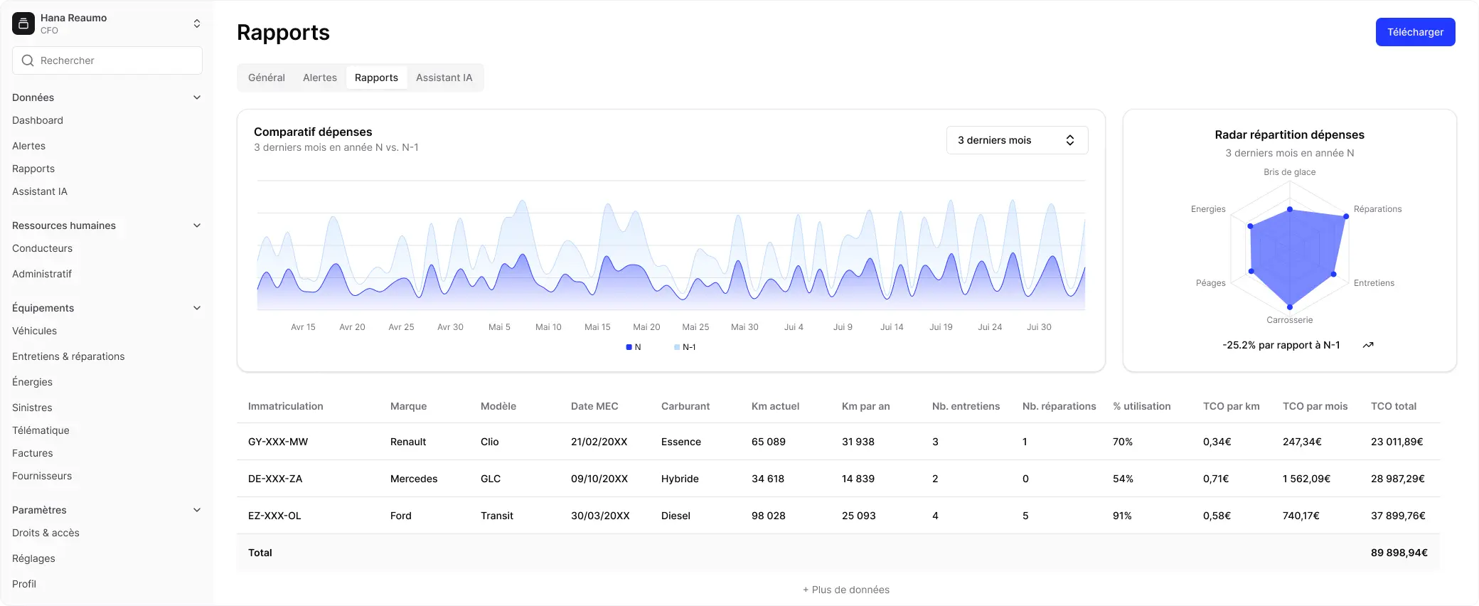This screenshot has width=1479, height=606.
Task: Load more with Plus de données
Action: (846, 590)
